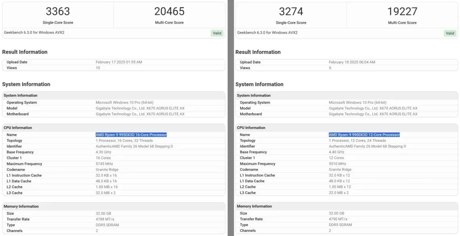Select topology value with 16 Cores, 32 Threads
Viewport: 460px width, 236px height.
[x=124, y=141]
